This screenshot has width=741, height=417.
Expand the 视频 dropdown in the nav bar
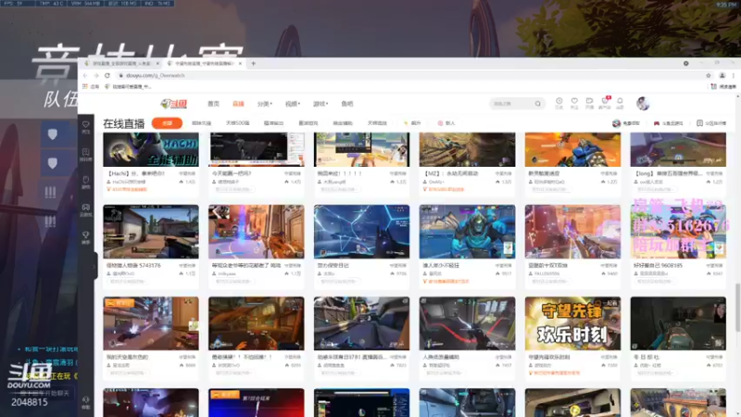(293, 104)
